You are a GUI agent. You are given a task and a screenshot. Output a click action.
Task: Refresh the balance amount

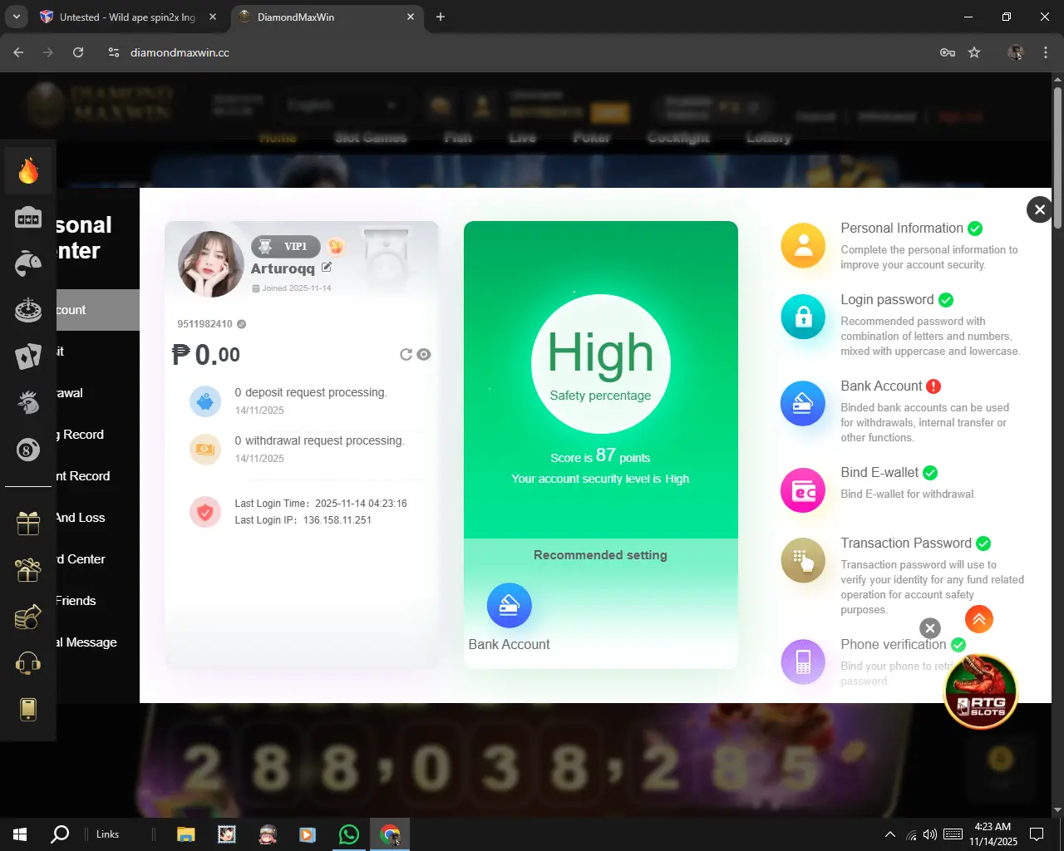(x=406, y=354)
